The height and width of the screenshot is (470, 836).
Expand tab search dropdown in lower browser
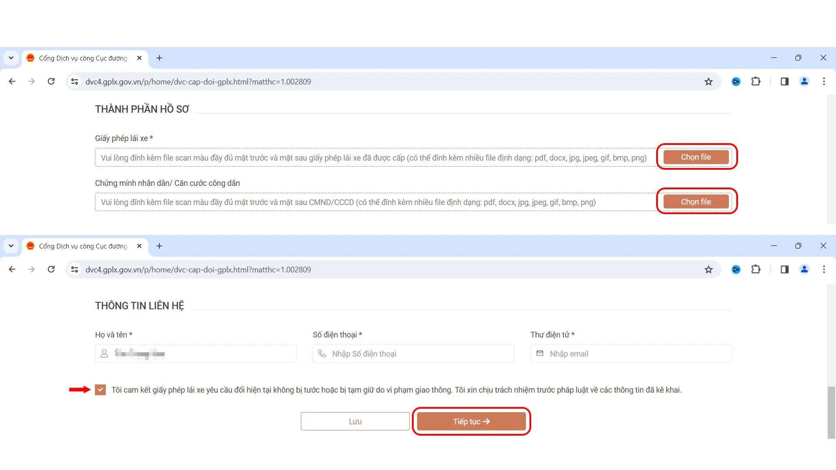(x=11, y=246)
